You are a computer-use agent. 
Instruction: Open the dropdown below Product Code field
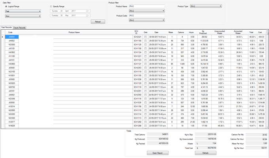pyautogui.click(x=147, y=20)
